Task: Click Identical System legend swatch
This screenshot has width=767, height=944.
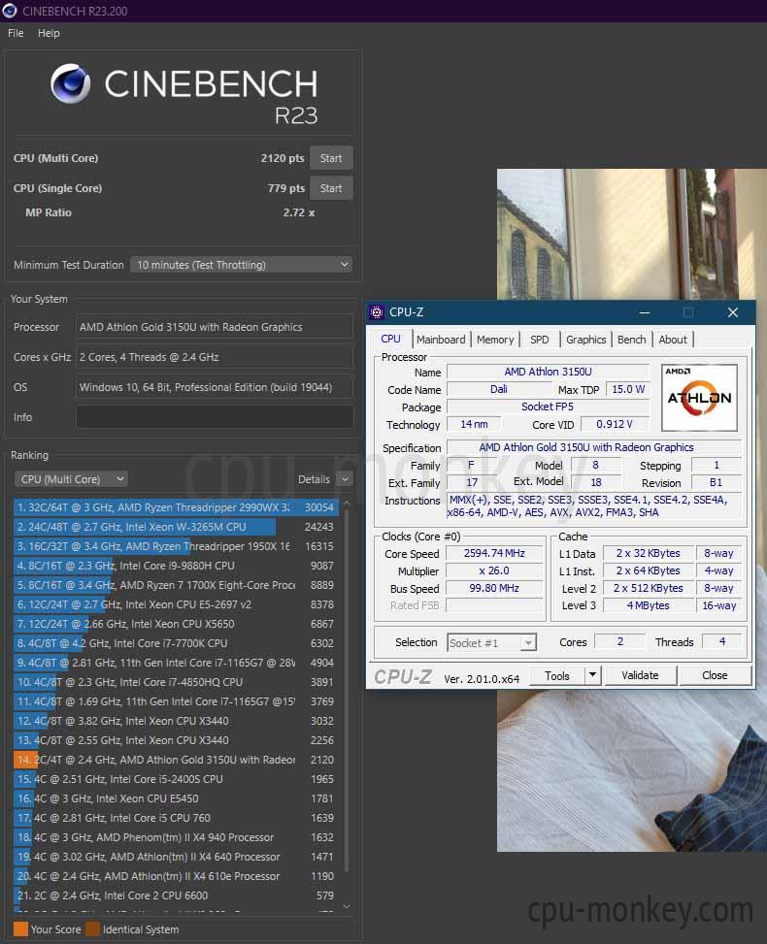Action: [x=93, y=928]
